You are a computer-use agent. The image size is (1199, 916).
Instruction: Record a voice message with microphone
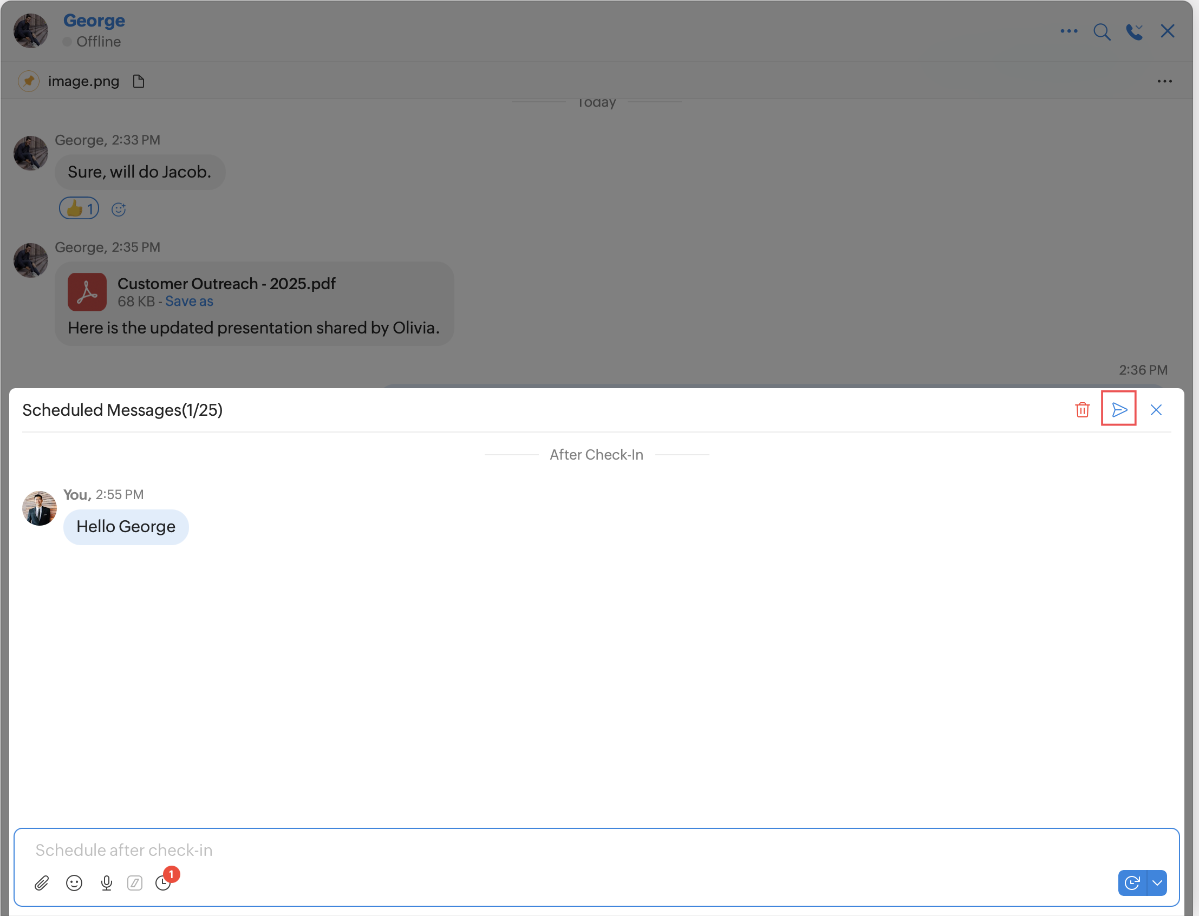point(106,883)
